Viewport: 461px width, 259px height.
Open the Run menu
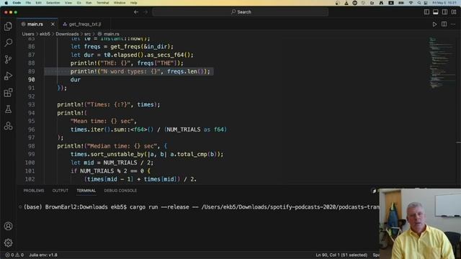89,3
